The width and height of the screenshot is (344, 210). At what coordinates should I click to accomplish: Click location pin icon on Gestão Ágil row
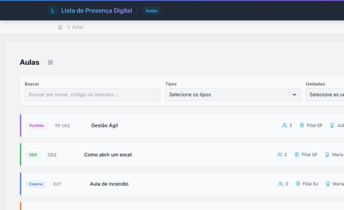click(x=302, y=126)
